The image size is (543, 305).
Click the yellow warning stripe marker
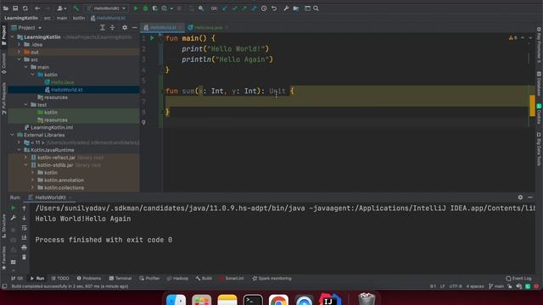pos(532,106)
